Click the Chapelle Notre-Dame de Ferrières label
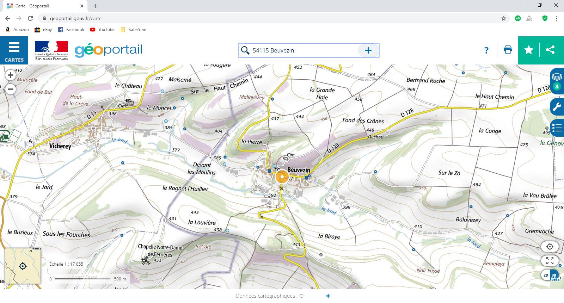The image size is (564, 303). (x=160, y=251)
